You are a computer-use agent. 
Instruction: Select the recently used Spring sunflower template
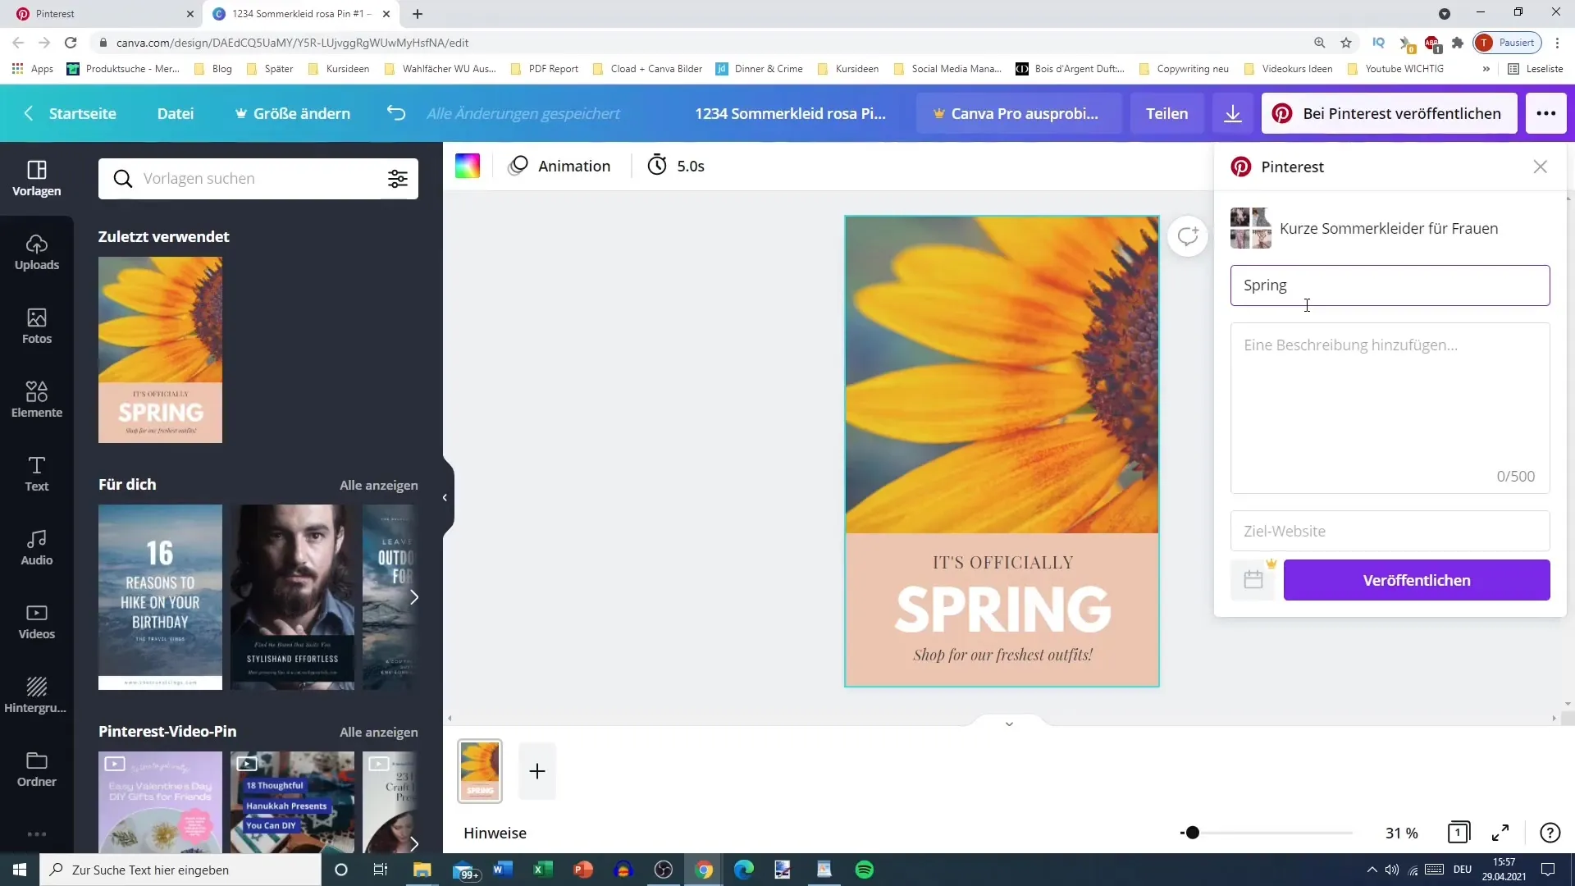pos(160,349)
